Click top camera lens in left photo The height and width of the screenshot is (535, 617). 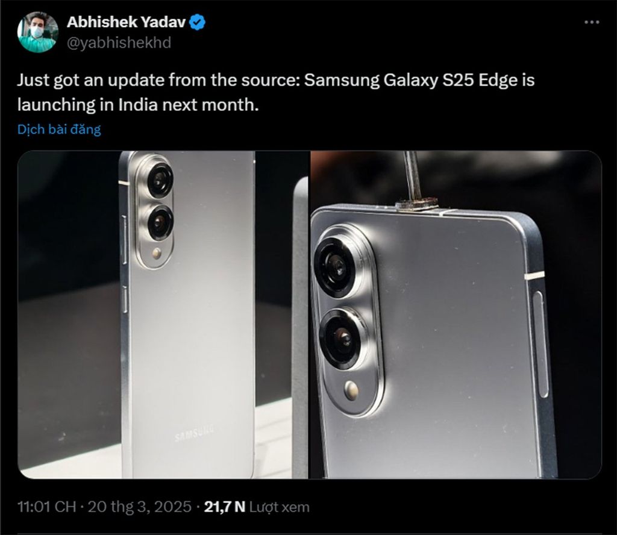coord(160,181)
